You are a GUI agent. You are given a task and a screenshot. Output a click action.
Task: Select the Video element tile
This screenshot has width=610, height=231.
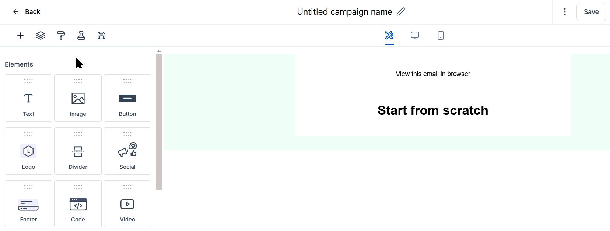[127, 204]
